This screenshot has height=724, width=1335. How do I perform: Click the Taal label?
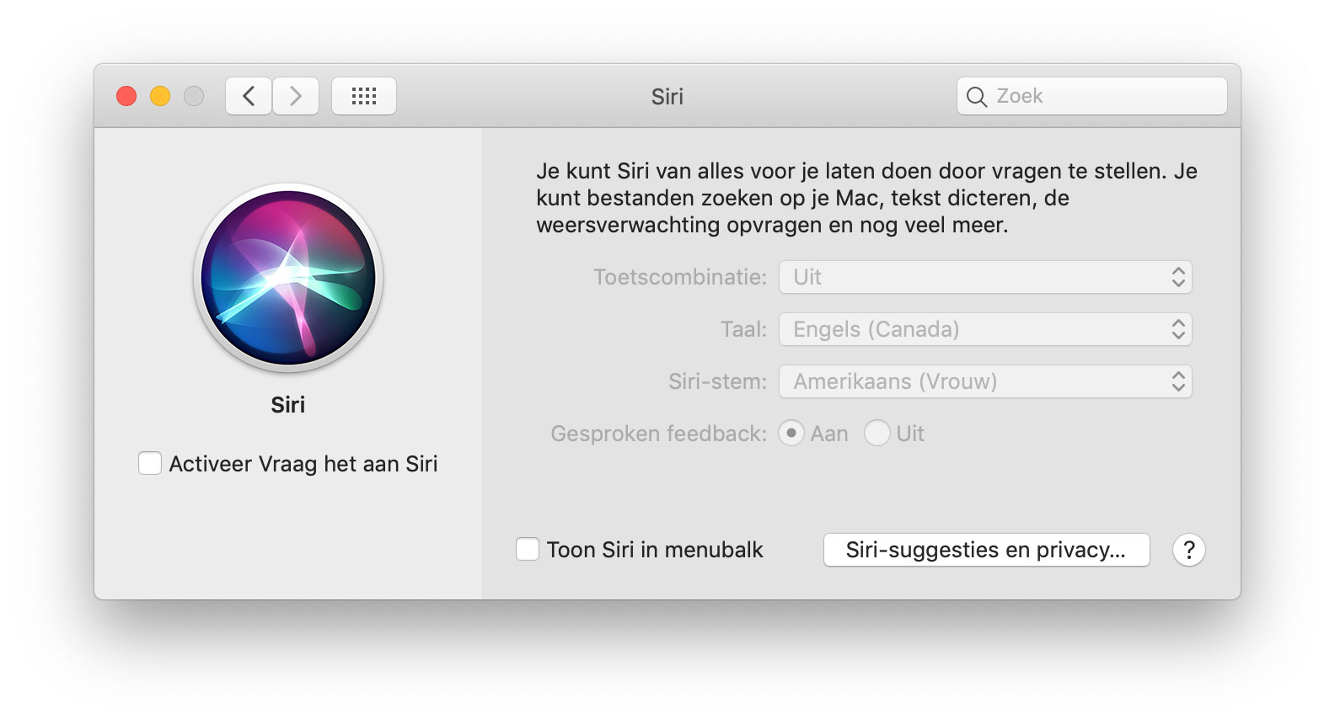point(743,329)
